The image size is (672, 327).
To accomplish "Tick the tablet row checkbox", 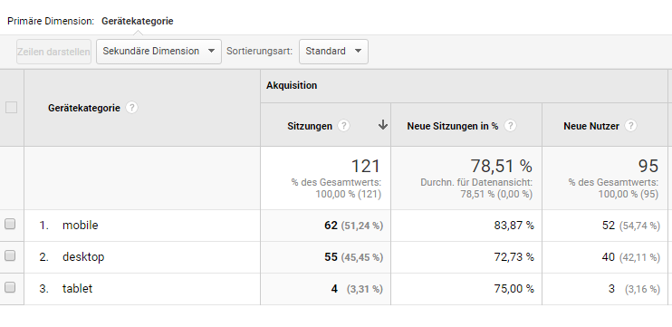I will pos(10,287).
